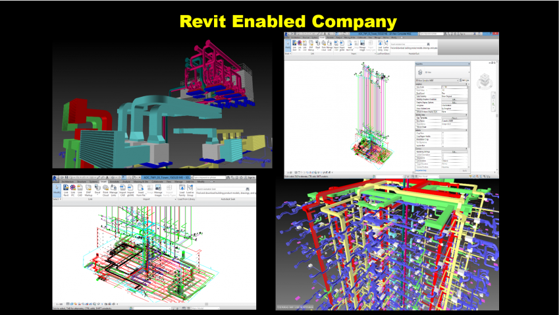This screenshot has height=315, width=559.
Task: Select Modify tool in lower-left Revit window
Action: coord(57,192)
